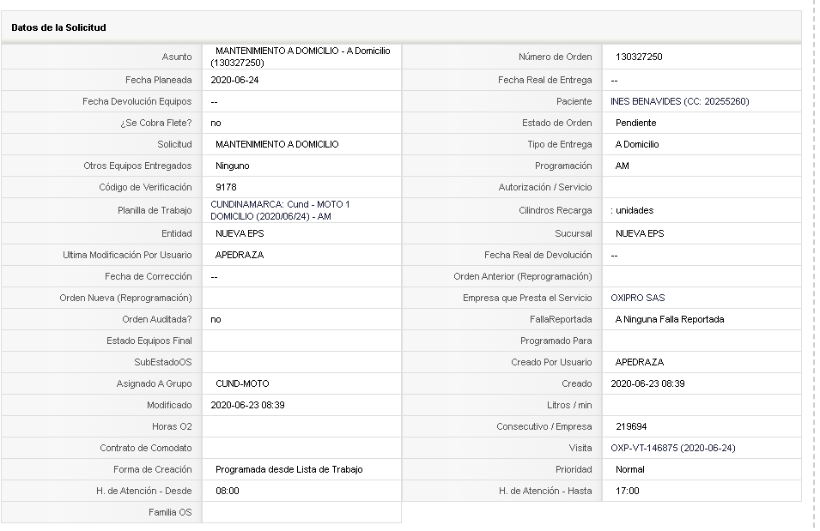Click the FallaReportada value text
Image resolution: width=820 pixels, height=531 pixels.
pyautogui.click(x=670, y=319)
